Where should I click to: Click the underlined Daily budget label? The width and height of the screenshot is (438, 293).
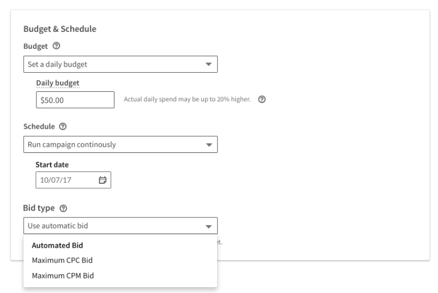click(x=58, y=83)
